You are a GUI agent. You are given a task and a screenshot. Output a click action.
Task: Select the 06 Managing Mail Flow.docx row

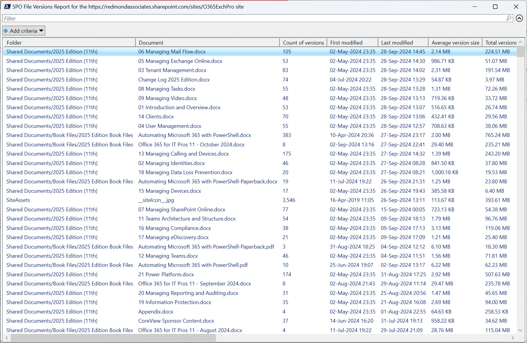click(x=172, y=51)
